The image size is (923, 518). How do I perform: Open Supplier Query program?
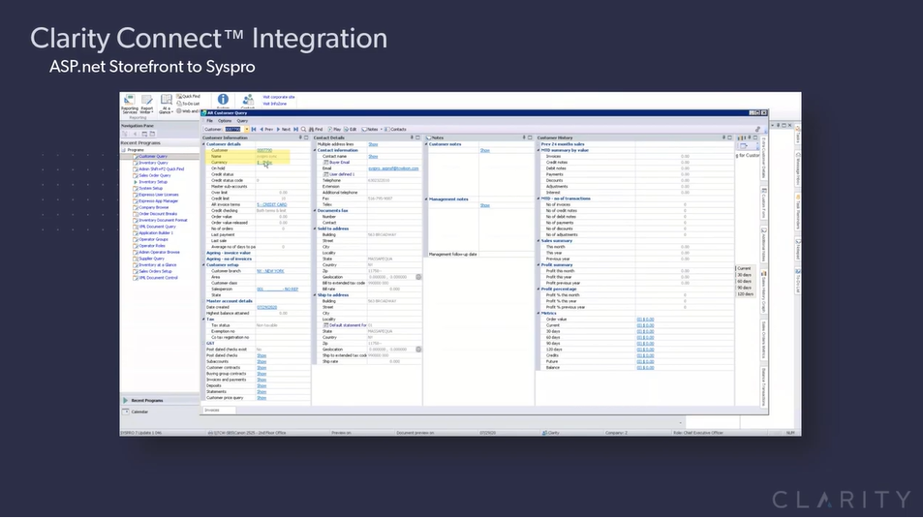(151, 259)
